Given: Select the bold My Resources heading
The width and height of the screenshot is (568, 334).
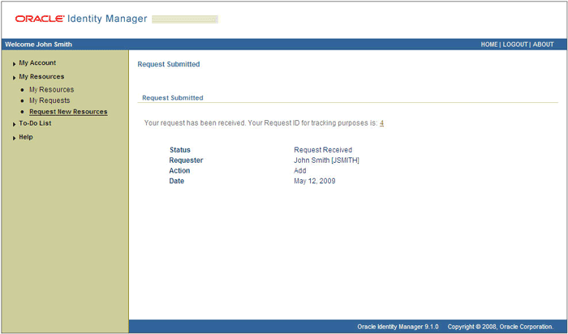Looking at the screenshot, I should coord(41,77).
